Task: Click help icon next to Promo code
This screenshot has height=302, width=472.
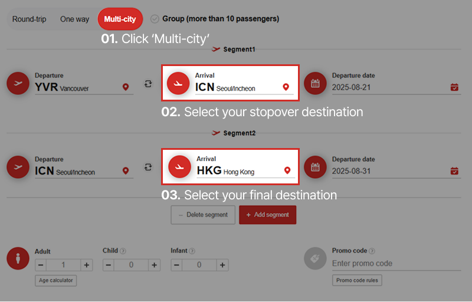Action: pyautogui.click(x=372, y=251)
